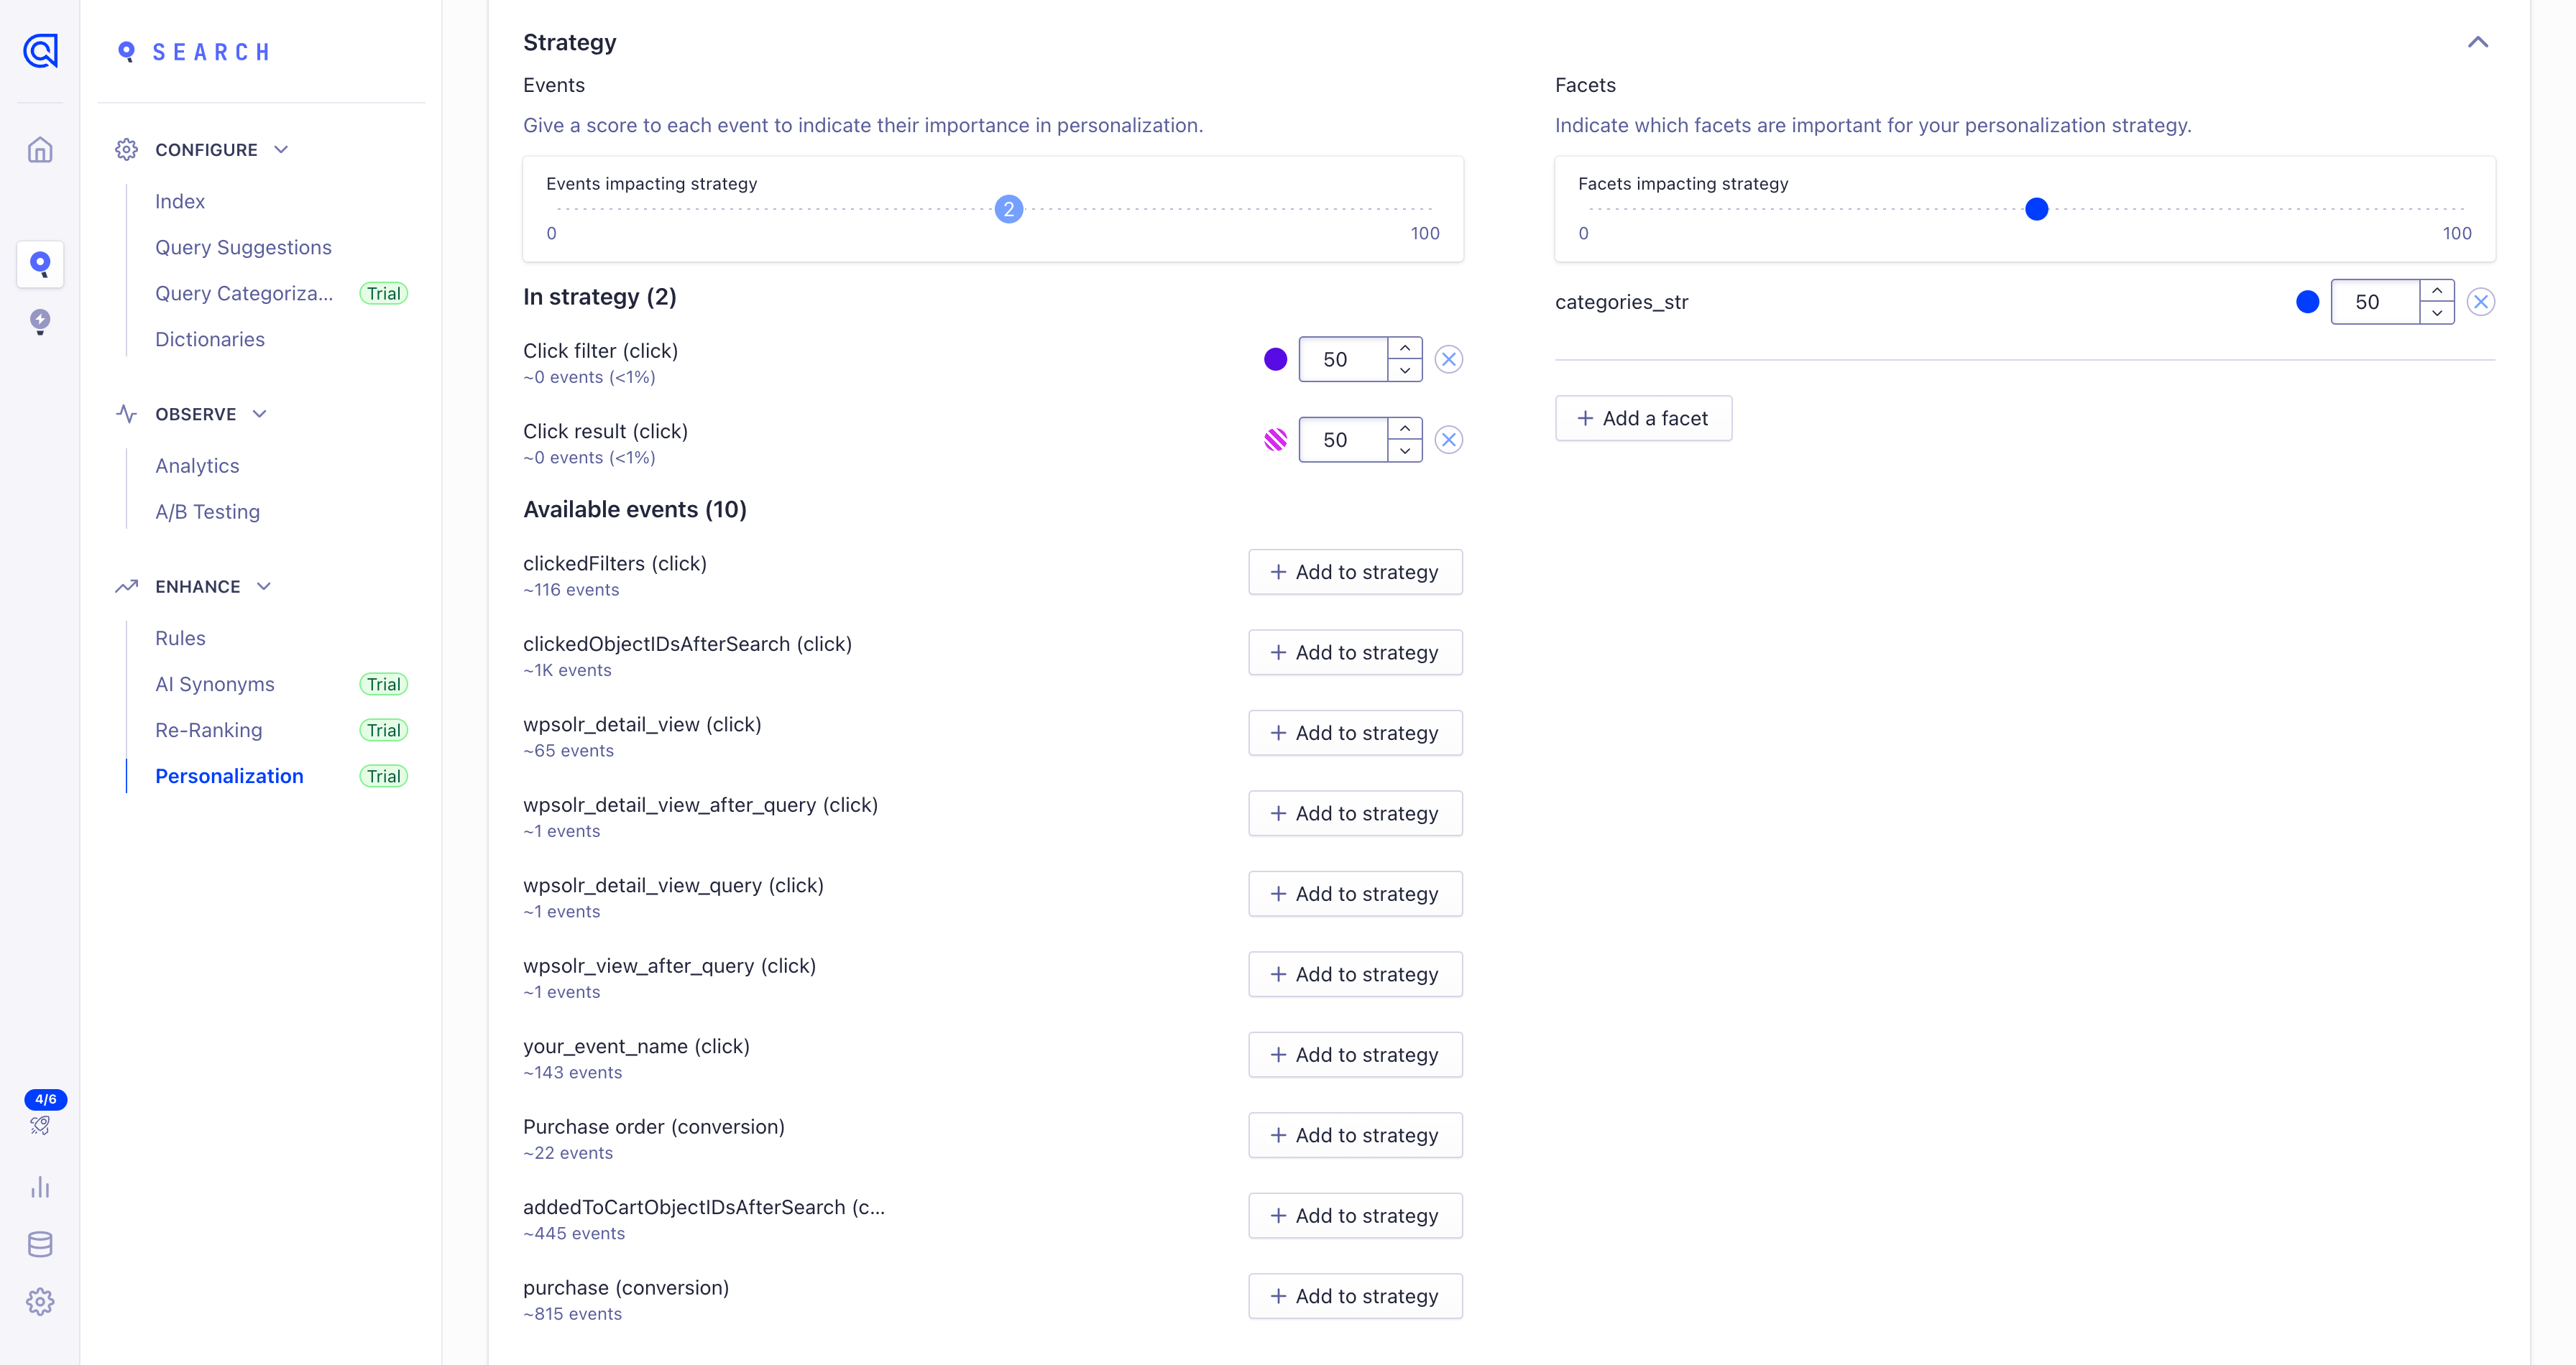The width and height of the screenshot is (2576, 1365).
Task: Click the Click filter score input field
Action: pyautogui.click(x=1343, y=360)
